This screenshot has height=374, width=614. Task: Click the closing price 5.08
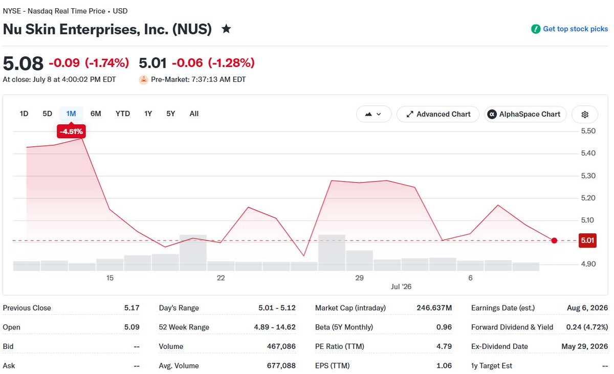[23, 63]
